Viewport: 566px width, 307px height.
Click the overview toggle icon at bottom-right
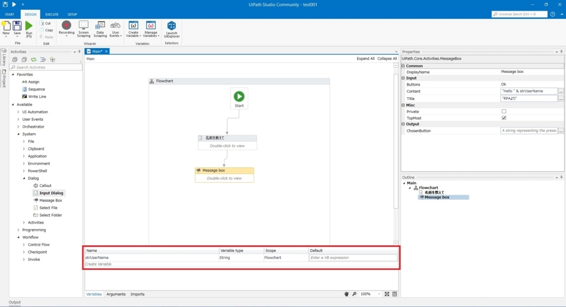(x=395, y=294)
